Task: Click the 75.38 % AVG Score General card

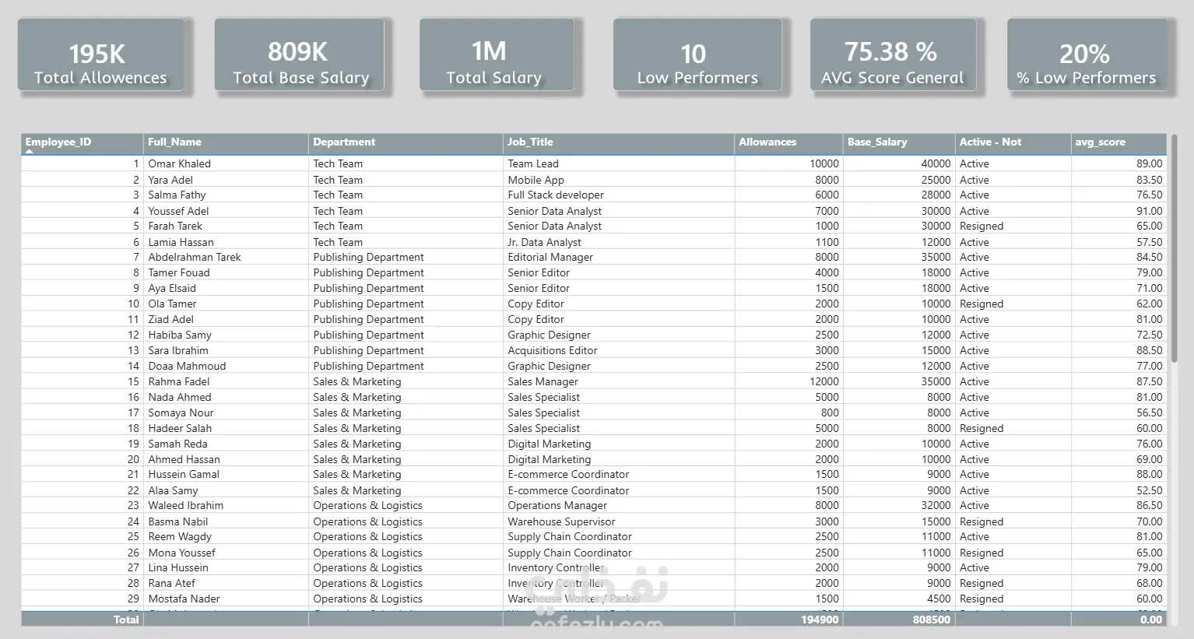Action: point(893,54)
